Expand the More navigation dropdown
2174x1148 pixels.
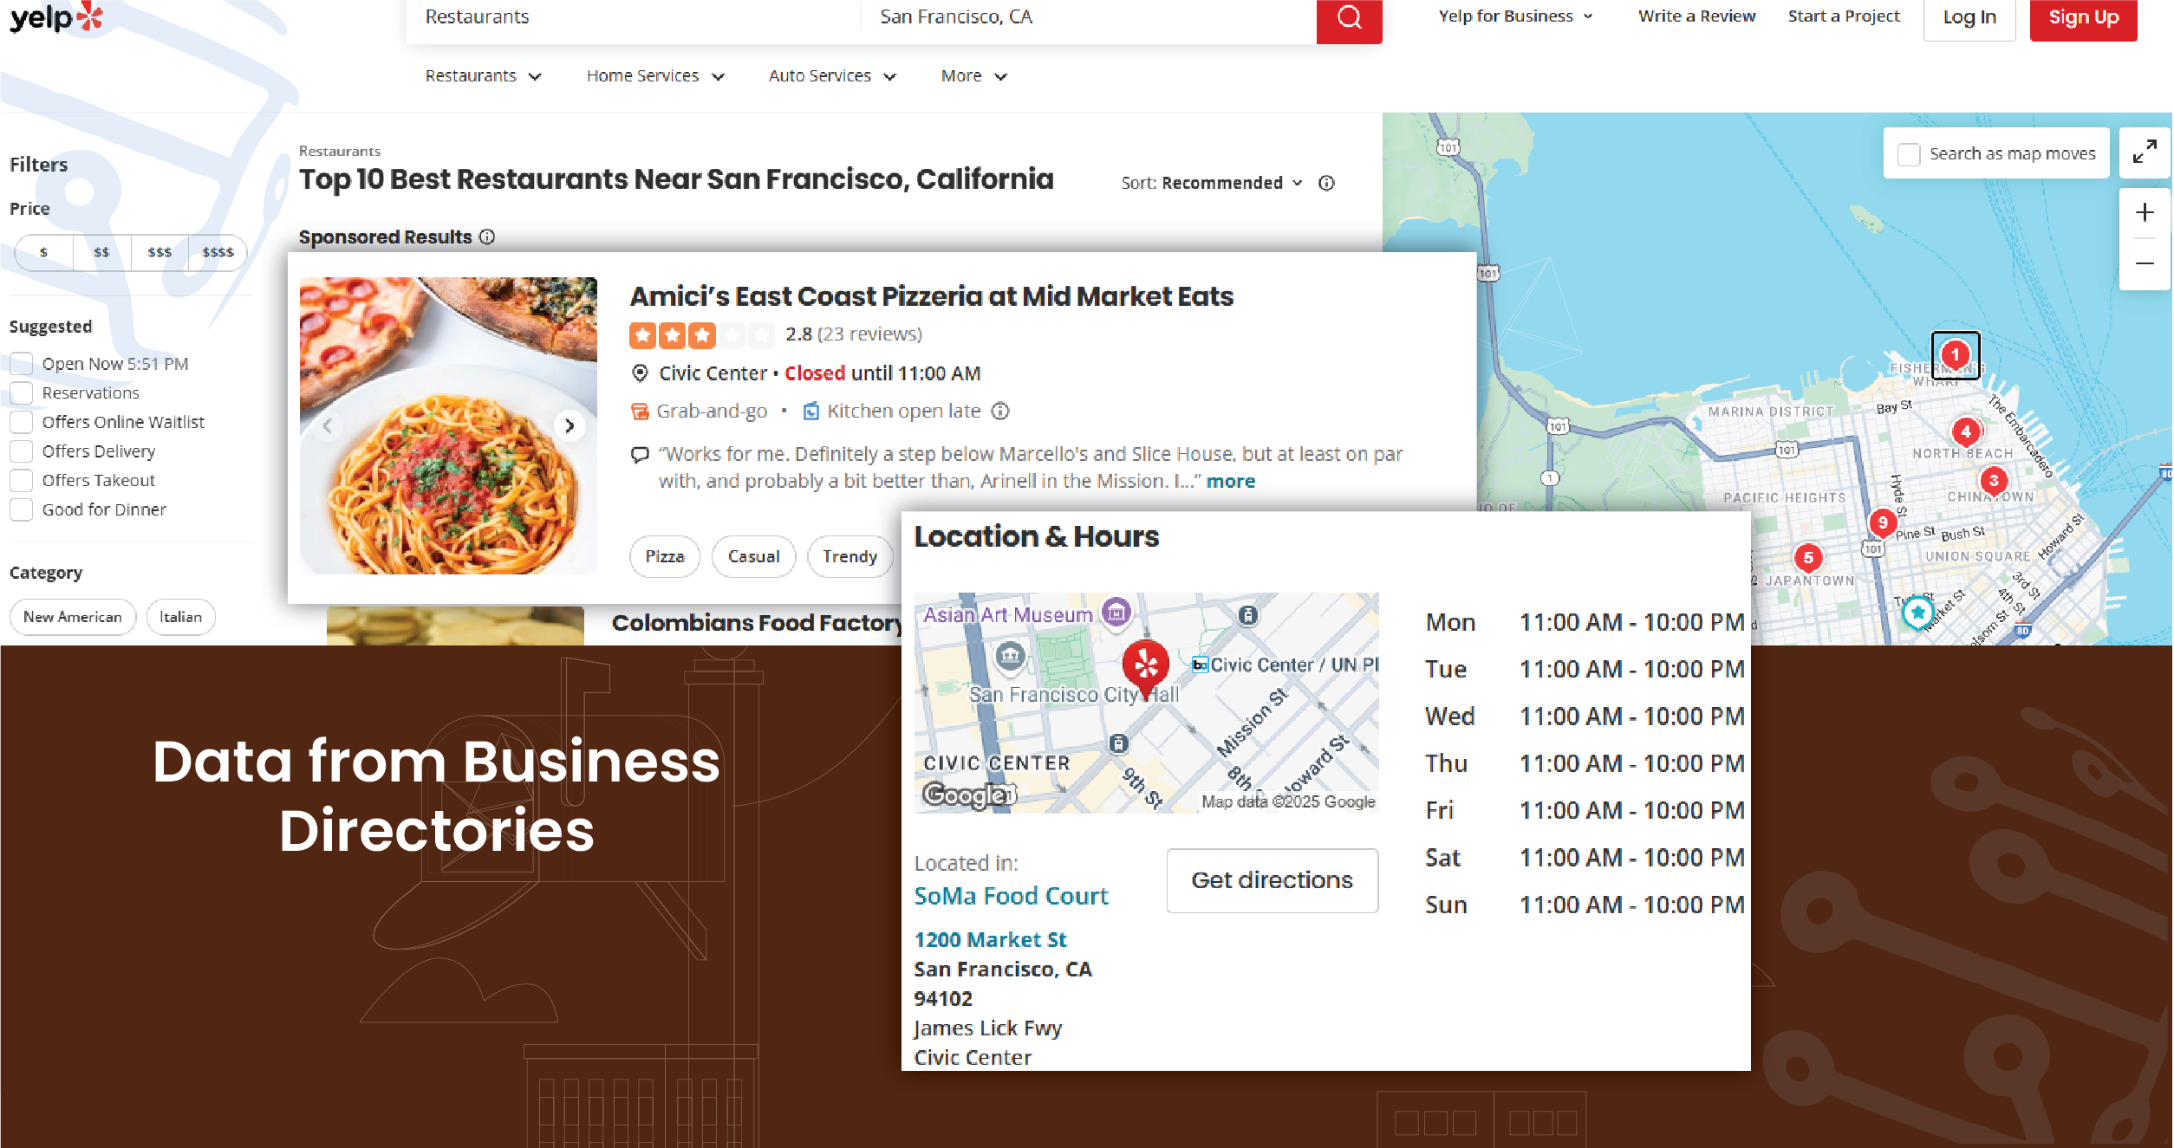tap(972, 75)
